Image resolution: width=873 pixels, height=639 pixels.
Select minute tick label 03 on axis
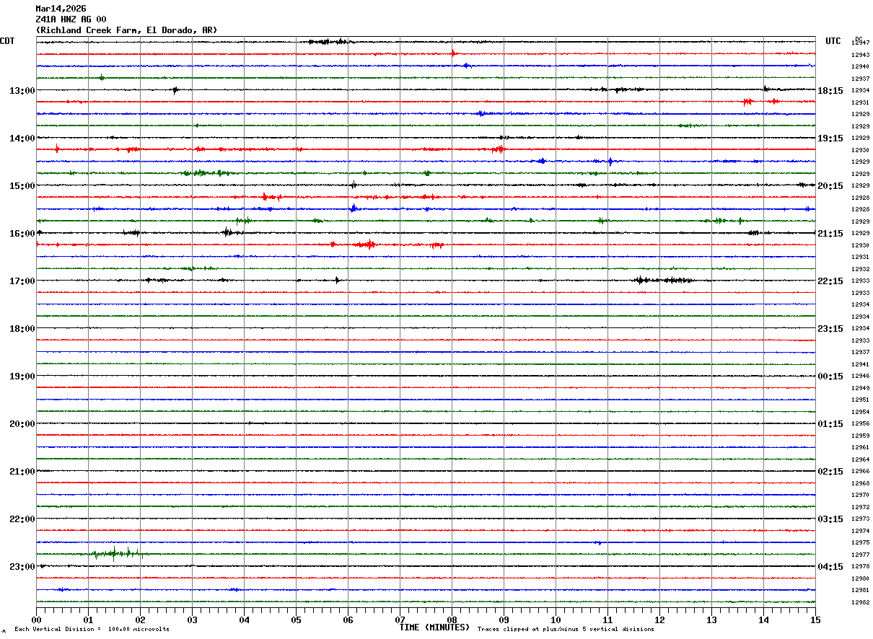pyautogui.click(x=192, y=620)
